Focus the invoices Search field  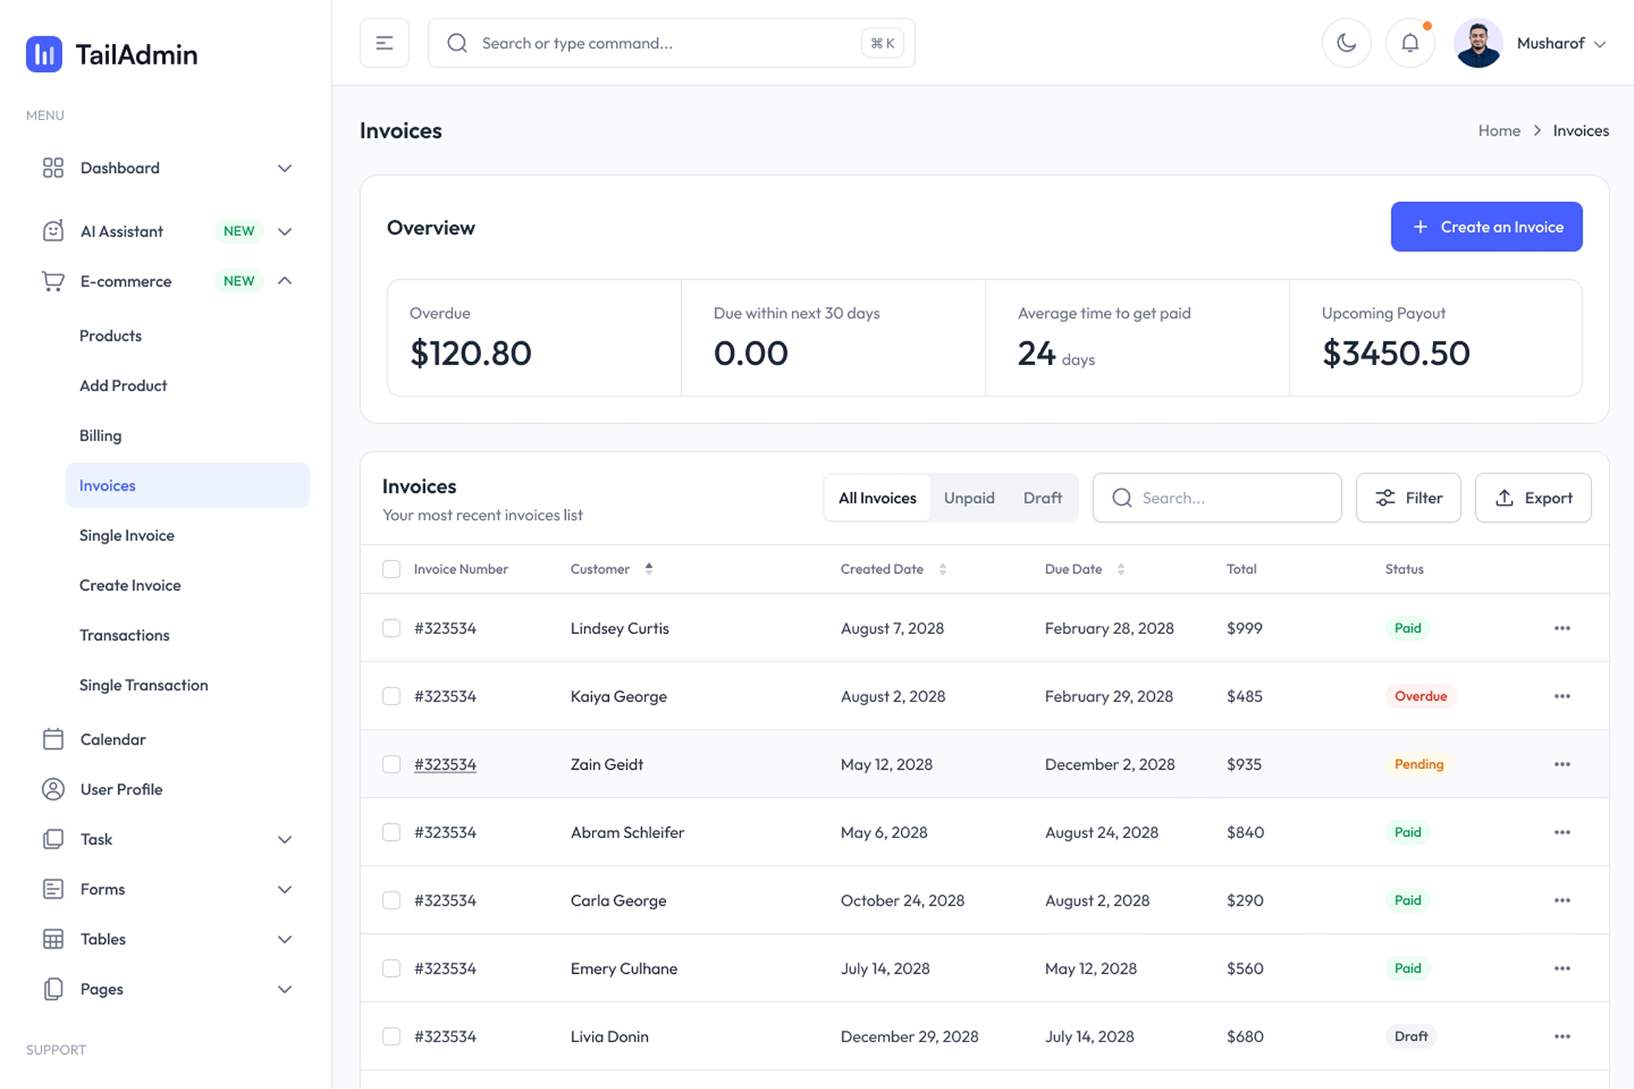pos(1217,498)
